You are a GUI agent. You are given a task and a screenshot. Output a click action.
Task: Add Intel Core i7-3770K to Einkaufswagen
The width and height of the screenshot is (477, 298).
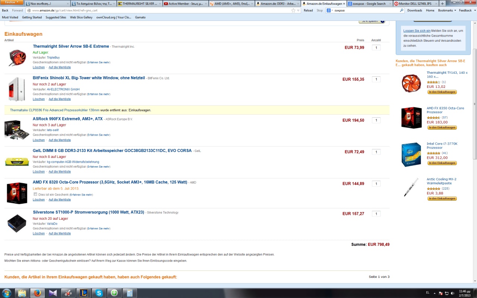pyautogui.click(x=442, y=163)
